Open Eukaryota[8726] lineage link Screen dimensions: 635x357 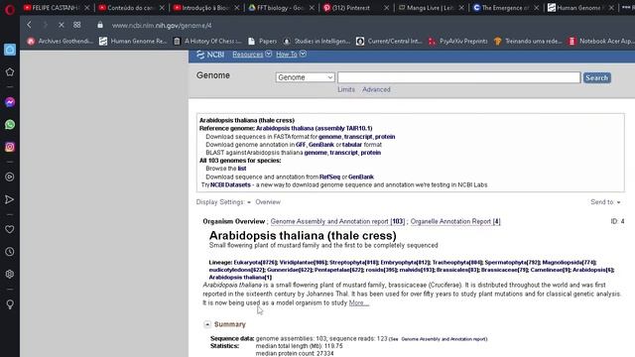click(255, 262)
